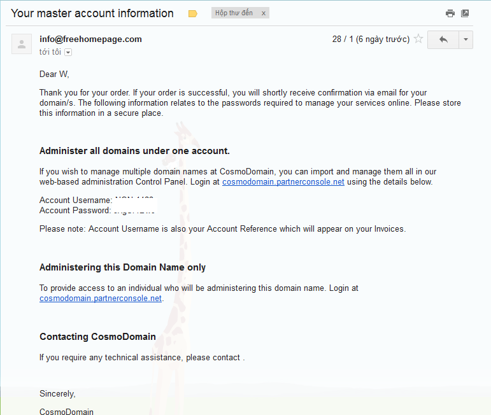
Task: Click the yellow importance marker label
Action: tap(192, 13)
